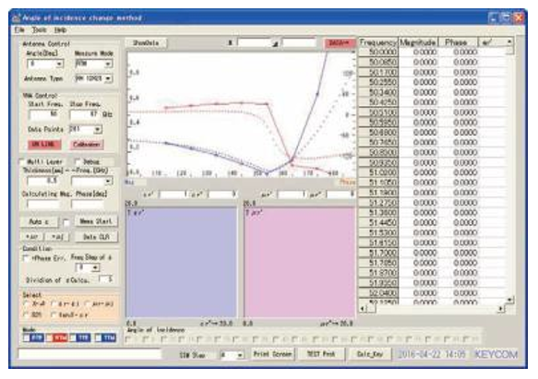
Task: Click the Magnitude column header
Action: tap(418, 42)
